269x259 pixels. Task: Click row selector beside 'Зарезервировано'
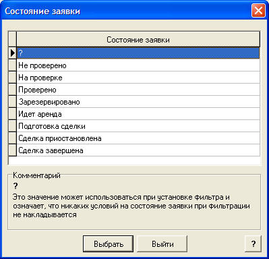point(13,102)
